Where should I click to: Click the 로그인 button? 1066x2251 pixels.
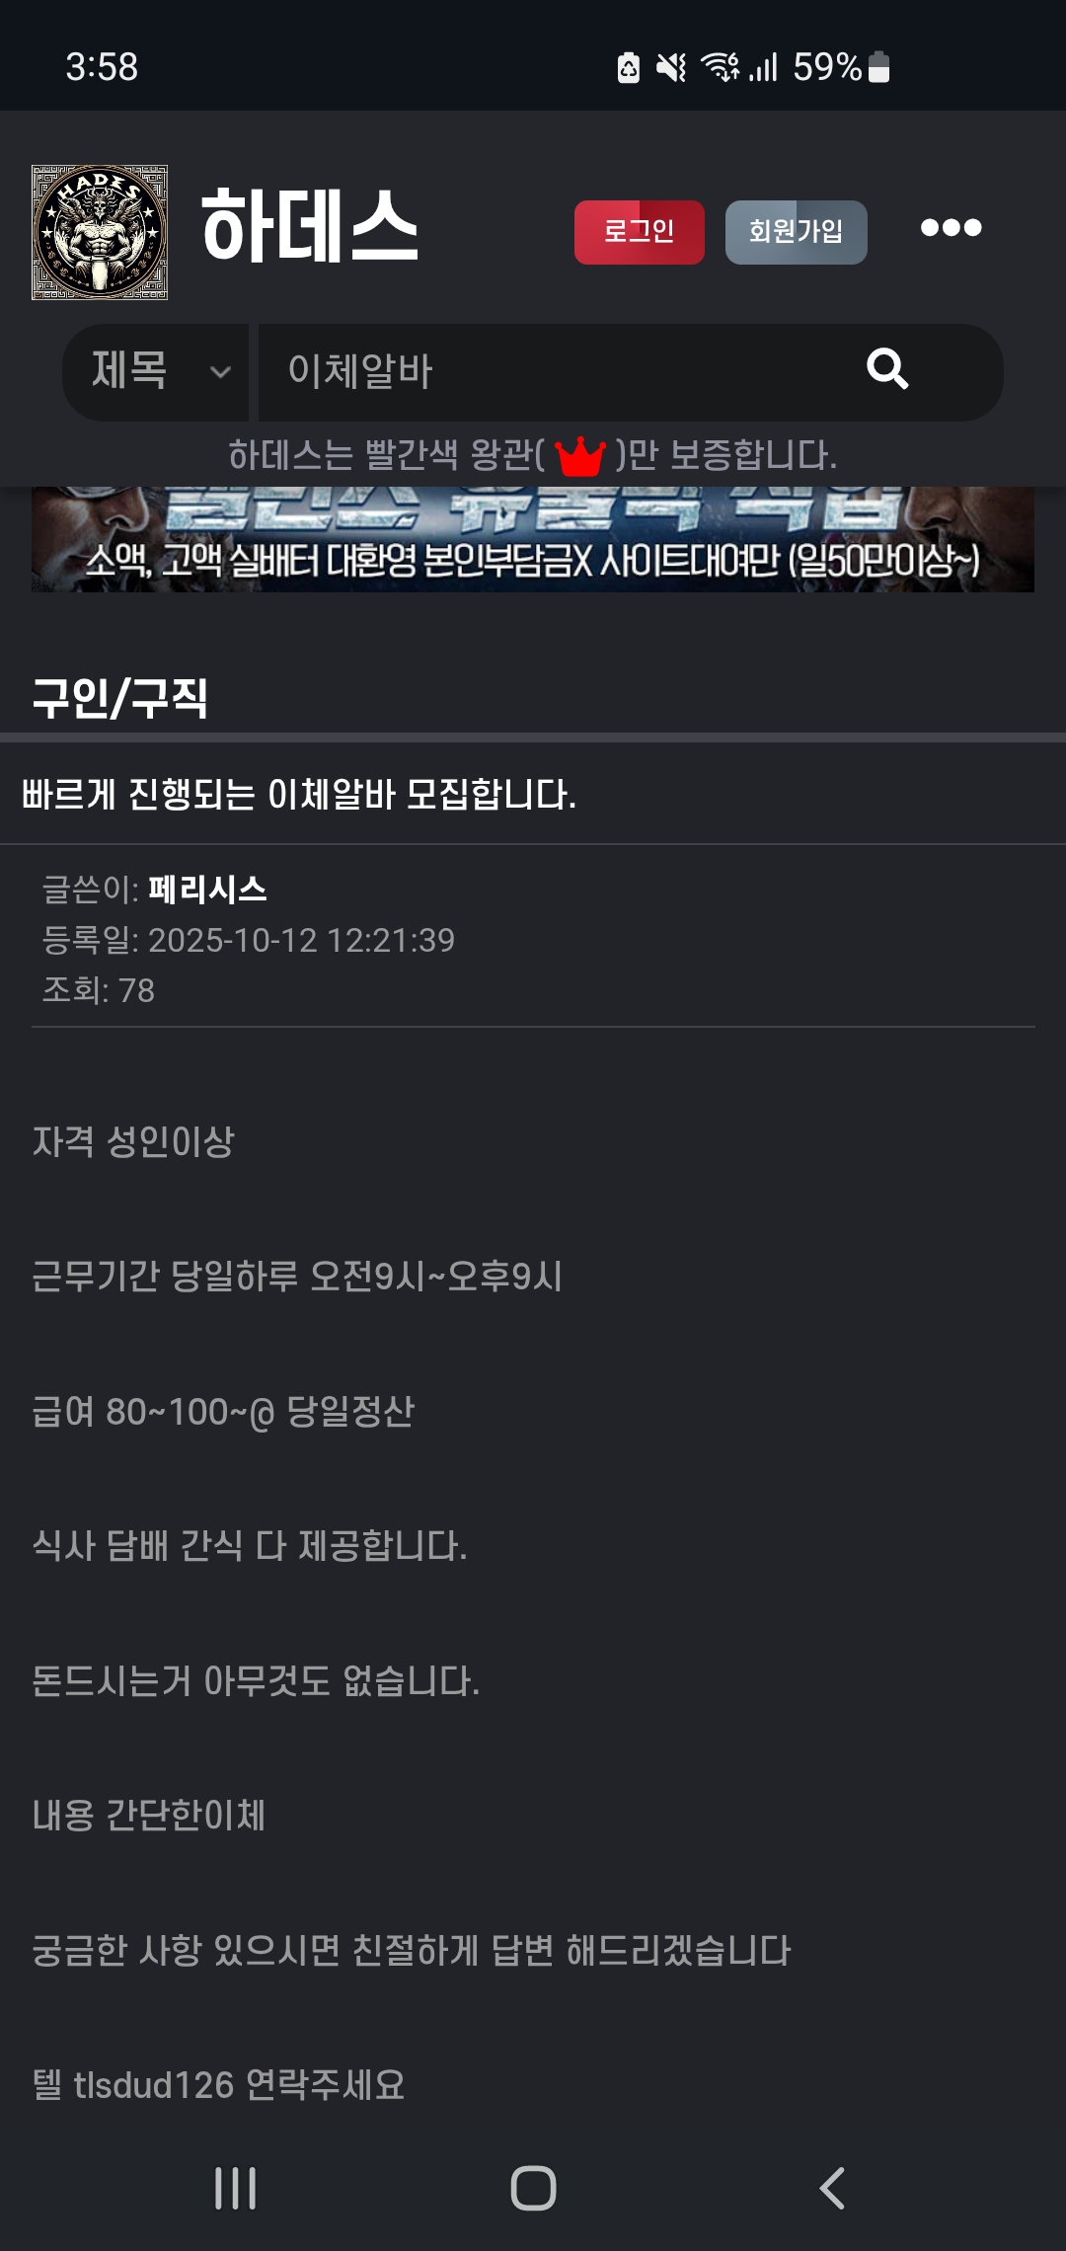pos(639,232)
